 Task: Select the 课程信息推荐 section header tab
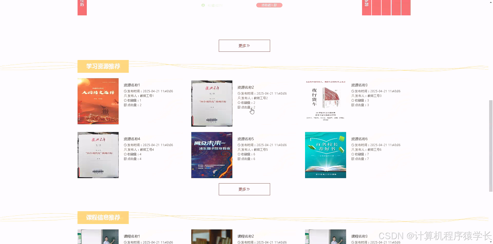point(103,217)
